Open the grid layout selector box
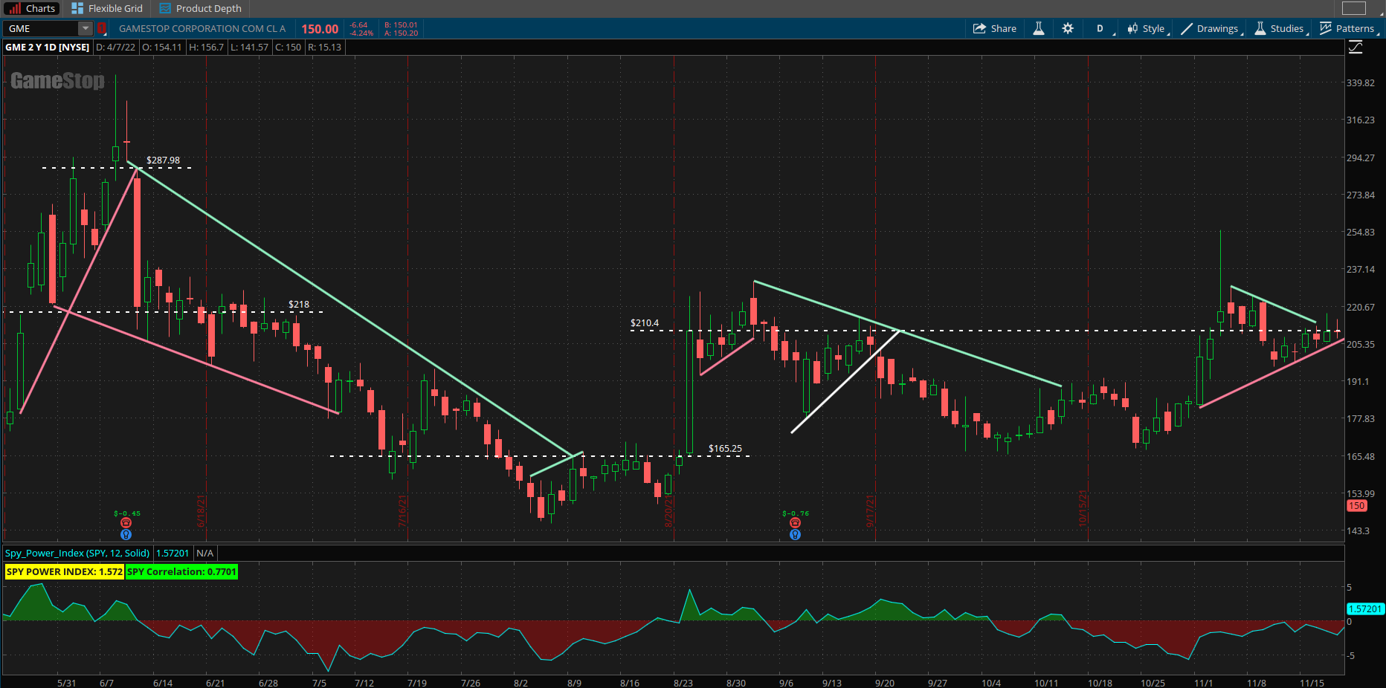 tap(1354, 8)
